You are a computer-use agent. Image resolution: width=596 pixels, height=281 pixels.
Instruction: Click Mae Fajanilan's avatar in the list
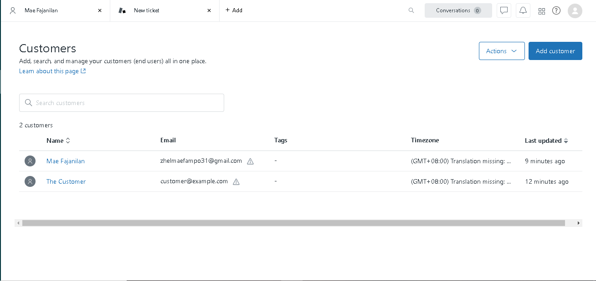tap(30, 161)
